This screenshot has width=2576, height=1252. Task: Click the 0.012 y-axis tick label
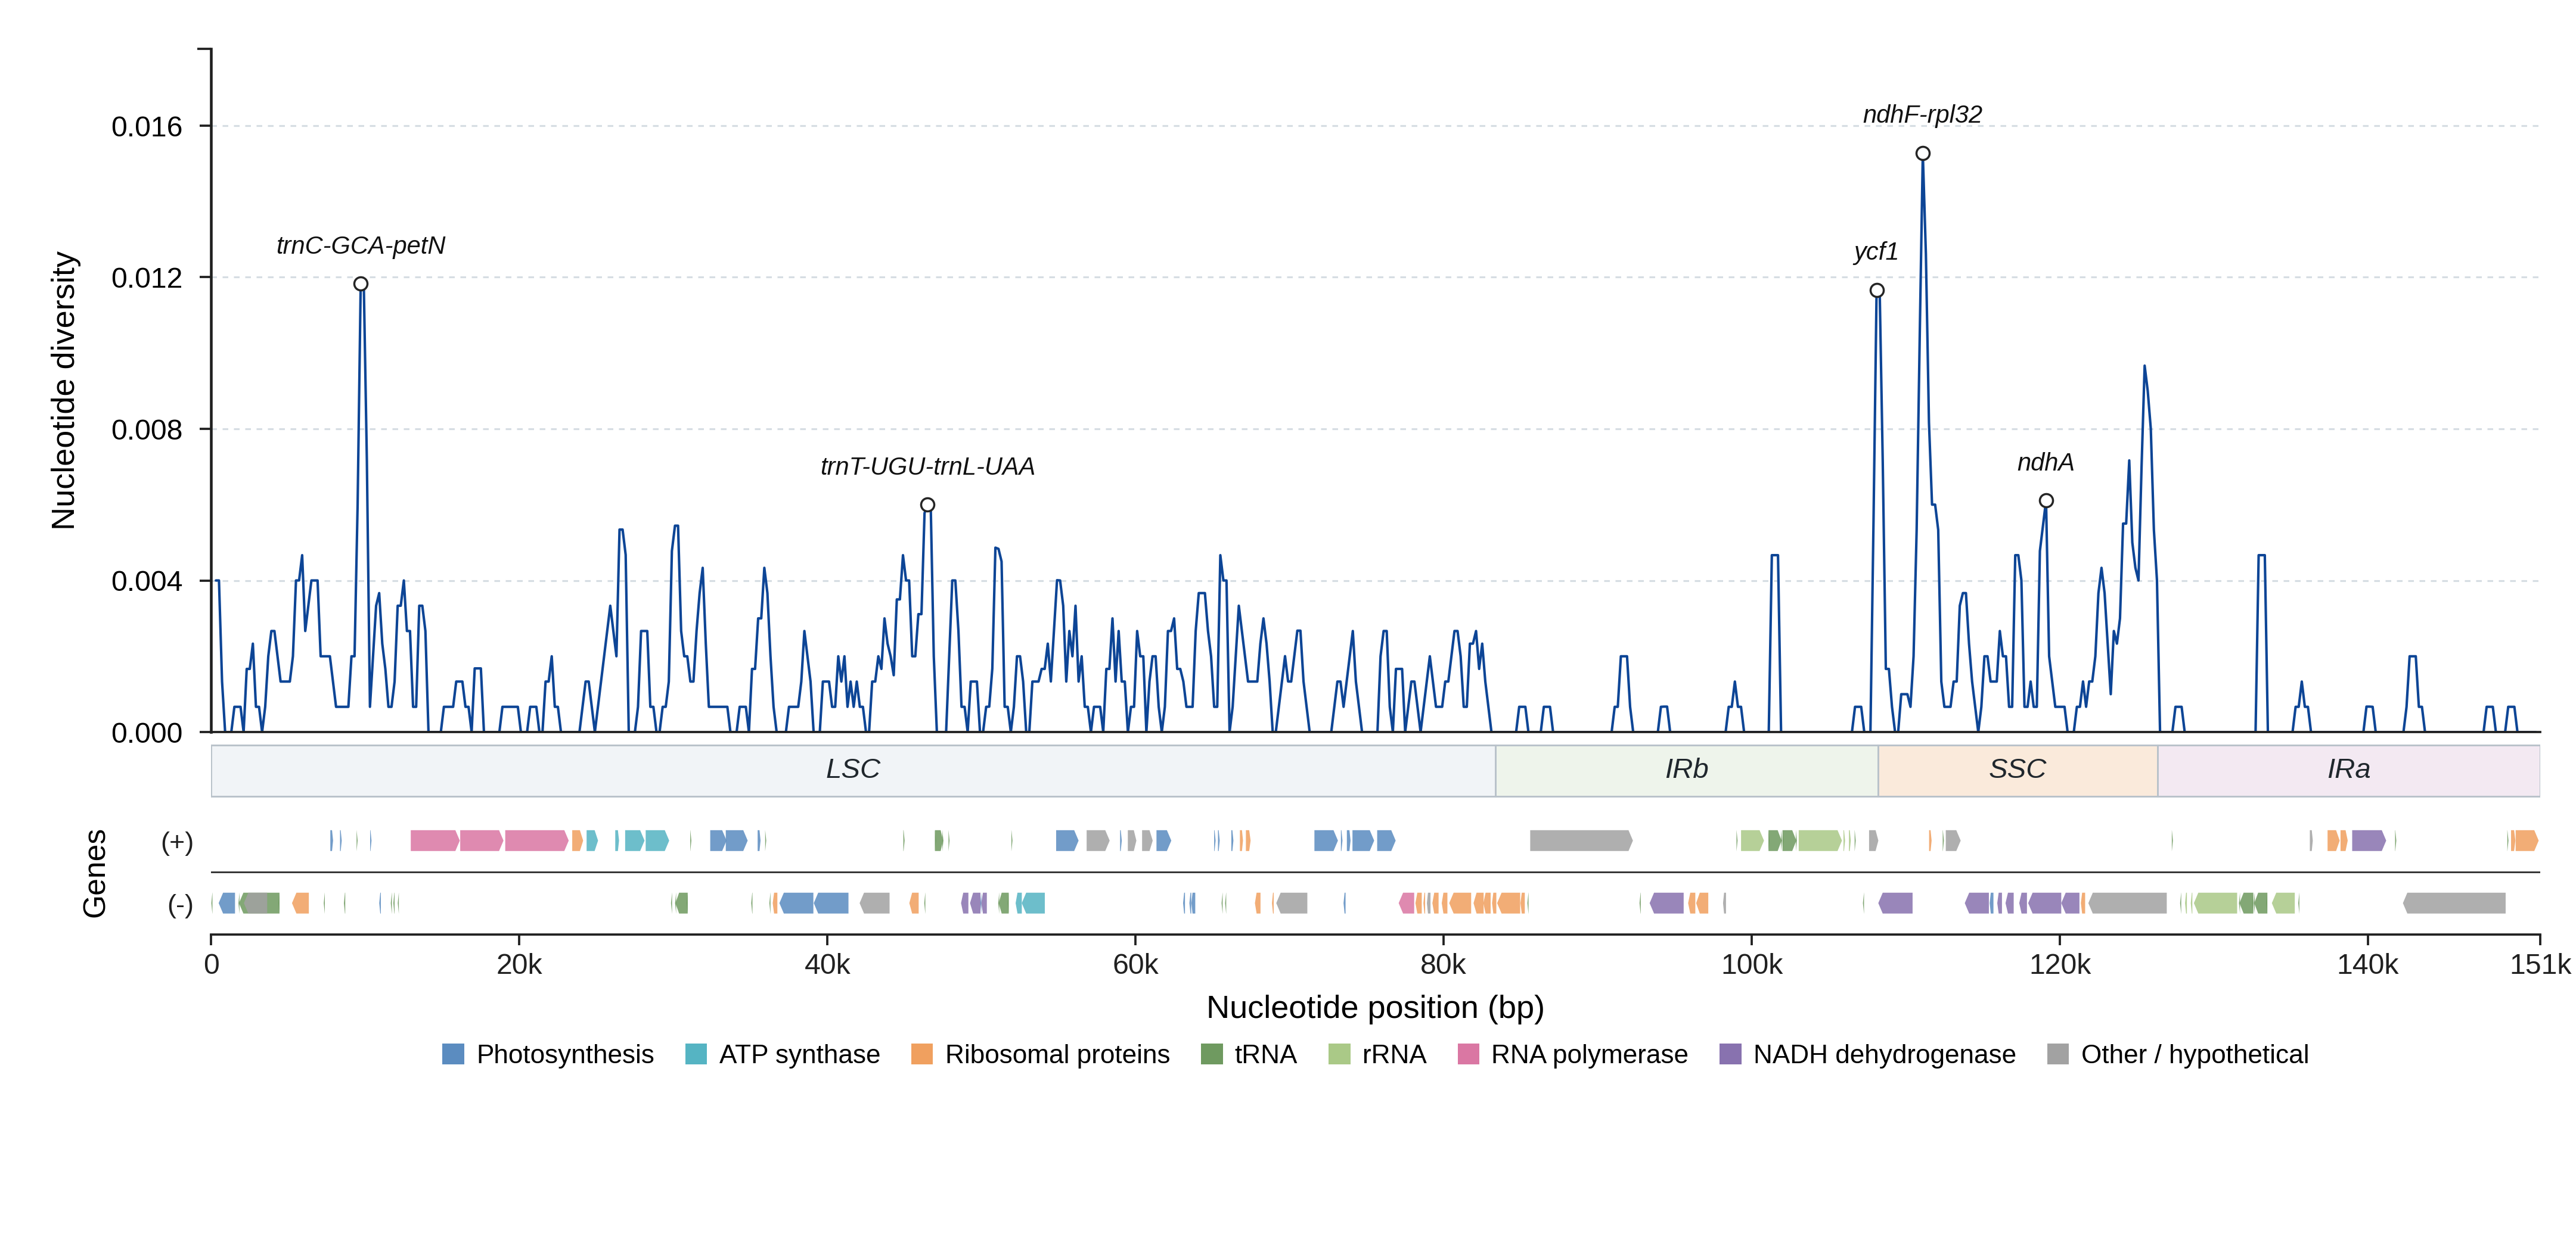point(147,278)
